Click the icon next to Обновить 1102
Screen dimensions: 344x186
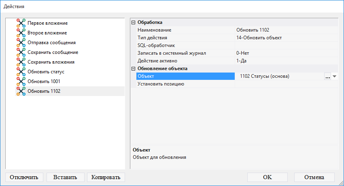(21, 91)
